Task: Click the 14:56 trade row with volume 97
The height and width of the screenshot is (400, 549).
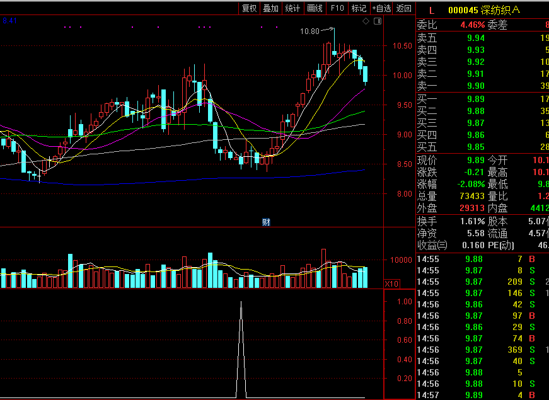Action: coord(482,316)
